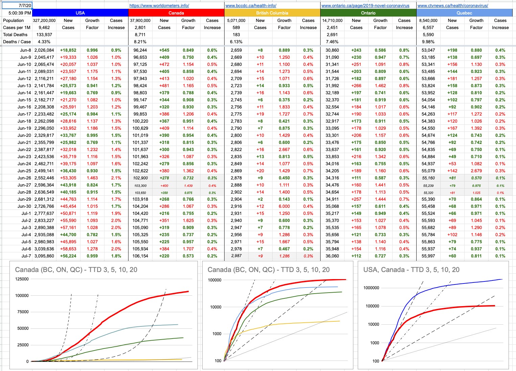Viewport: 516px width, 371px height.
Task: Select the Jul-7 date row label
Action: click(x=17, y=256)
